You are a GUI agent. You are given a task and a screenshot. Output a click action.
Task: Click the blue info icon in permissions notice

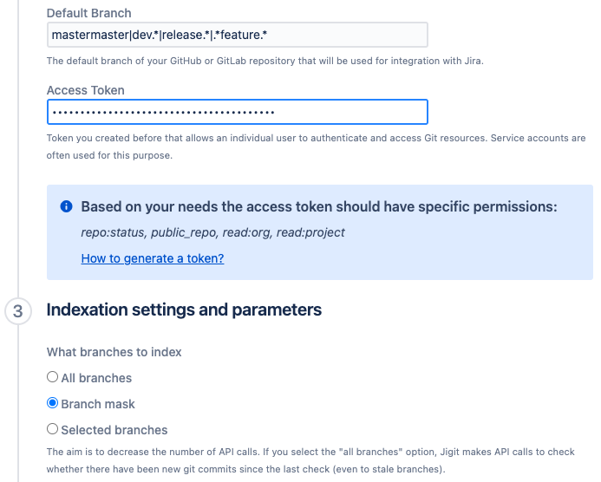pyautogui.click(x=66, y=206)
